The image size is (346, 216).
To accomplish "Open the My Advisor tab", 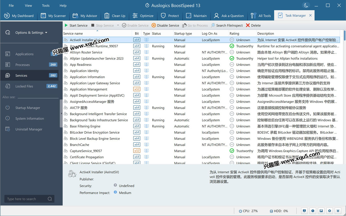I will point(85,16).
